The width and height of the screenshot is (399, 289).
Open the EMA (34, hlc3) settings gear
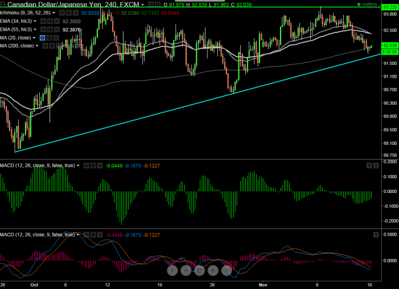(x=50, y=22)
